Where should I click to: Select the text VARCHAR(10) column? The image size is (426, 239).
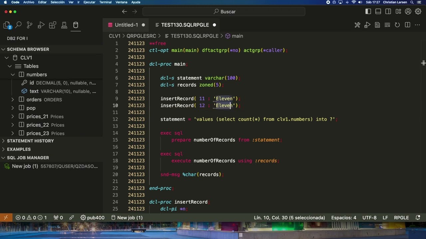(52, 91)
